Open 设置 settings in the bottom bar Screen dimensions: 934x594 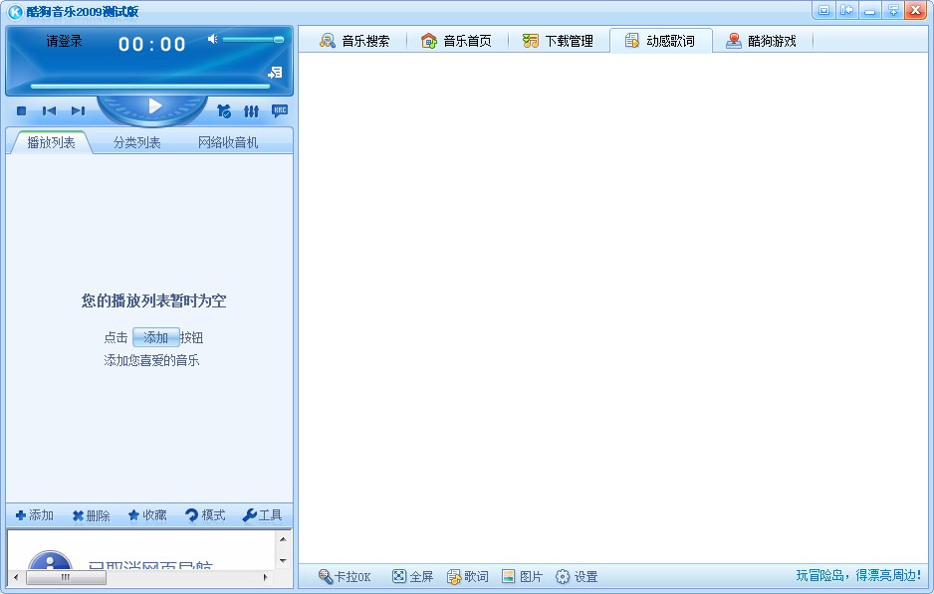pos(576,576)
